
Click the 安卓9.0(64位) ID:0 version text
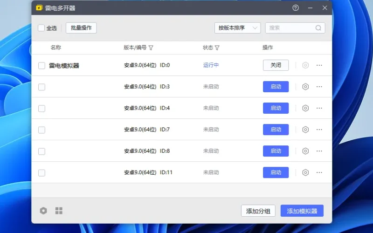point(147,65)
